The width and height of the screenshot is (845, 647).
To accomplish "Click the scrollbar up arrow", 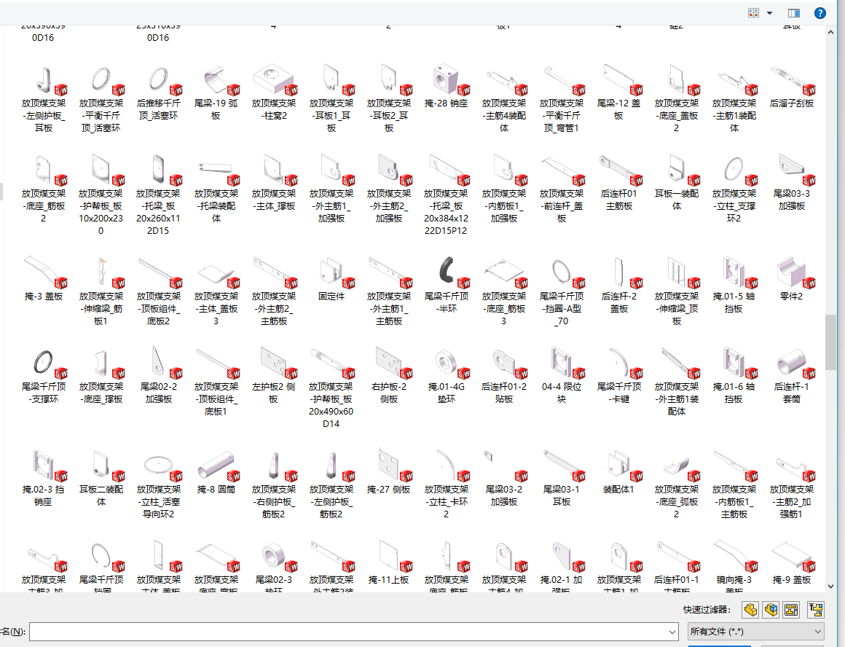I will [830, 32].
